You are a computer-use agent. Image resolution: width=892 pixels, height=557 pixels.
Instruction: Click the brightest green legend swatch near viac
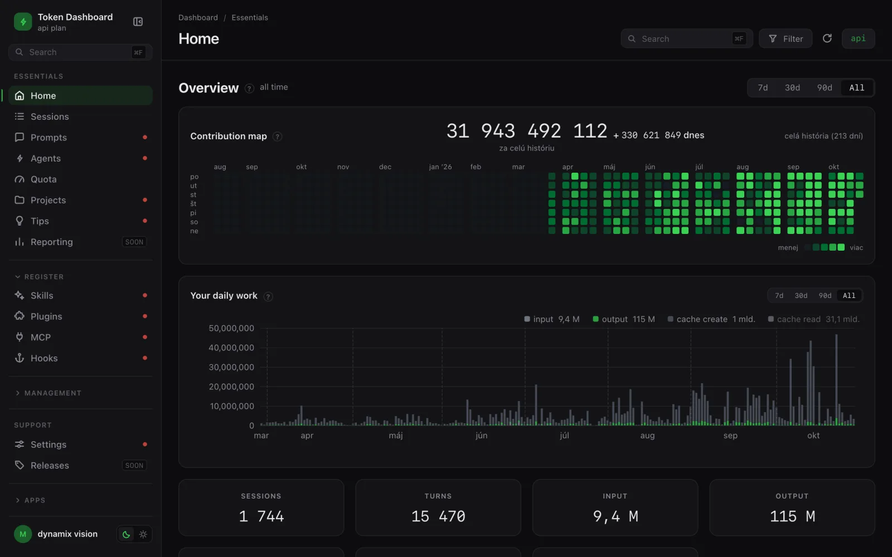(841, 247)
